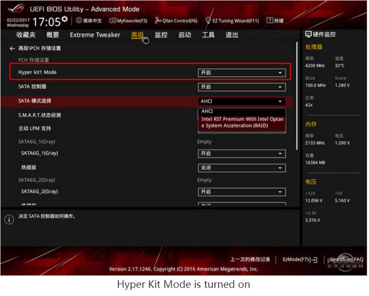
Task: Click the vertical scrollbar of settings list
Action: click(x=297, y=98)
